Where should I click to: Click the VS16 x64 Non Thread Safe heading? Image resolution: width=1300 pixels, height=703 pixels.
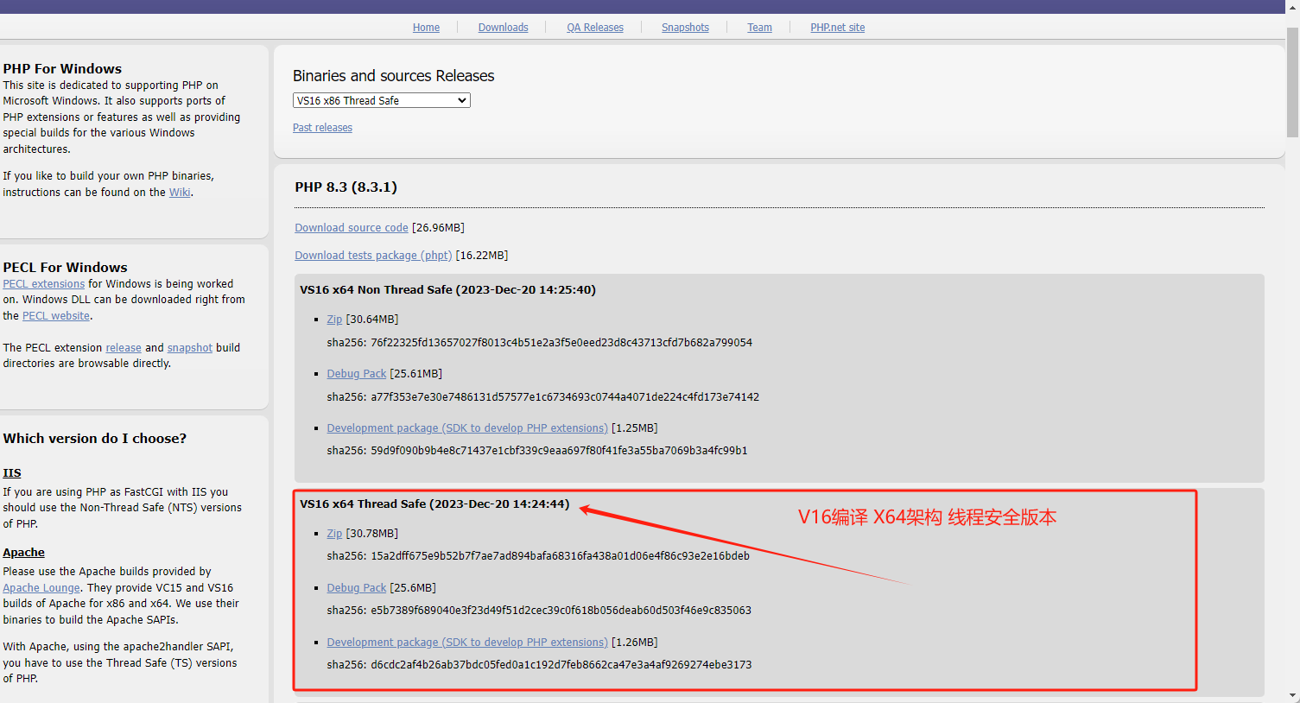point(447,290)
